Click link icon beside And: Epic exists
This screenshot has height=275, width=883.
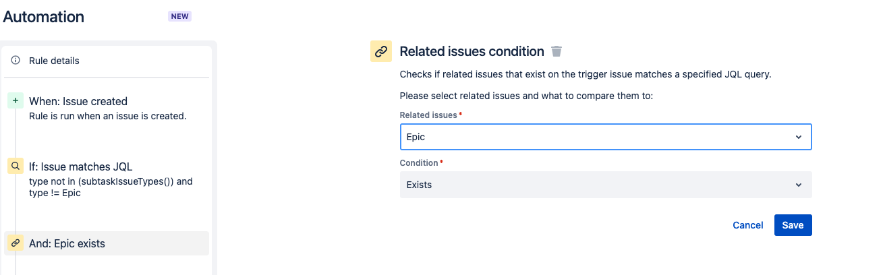pos(16,243)
